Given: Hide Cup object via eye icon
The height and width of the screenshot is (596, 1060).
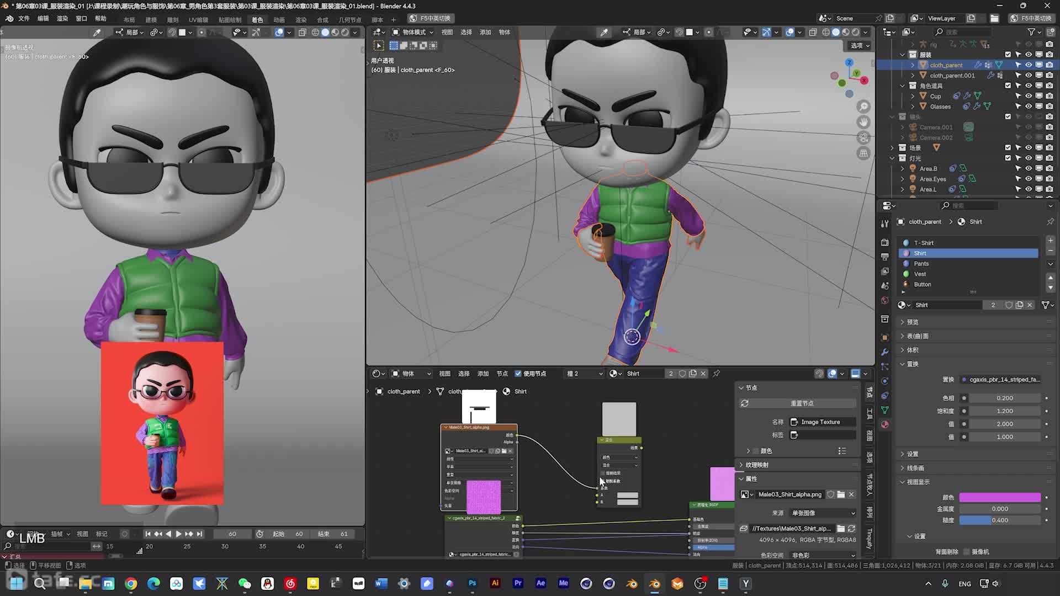Looking at the screenshot, I should click(x=1028, y=96).
